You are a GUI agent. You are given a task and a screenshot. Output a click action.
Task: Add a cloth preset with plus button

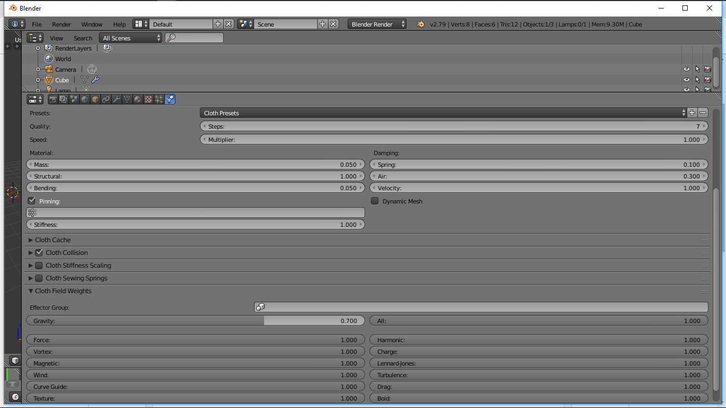(692, 113)
